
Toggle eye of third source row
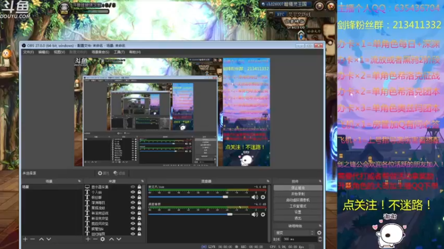coord(133,198)
